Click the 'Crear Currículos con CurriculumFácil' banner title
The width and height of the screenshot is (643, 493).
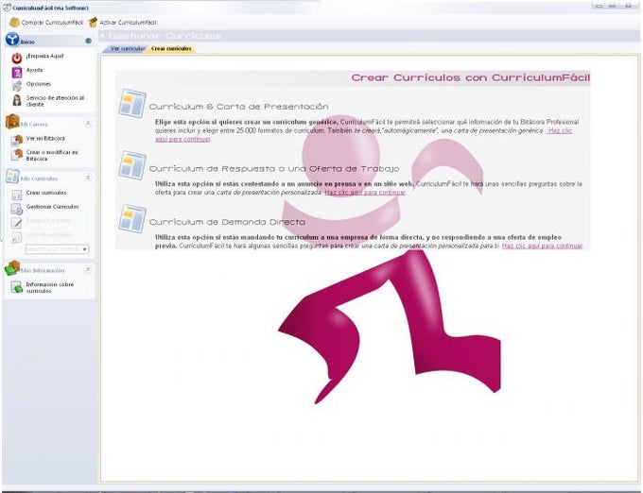(470, 77)
